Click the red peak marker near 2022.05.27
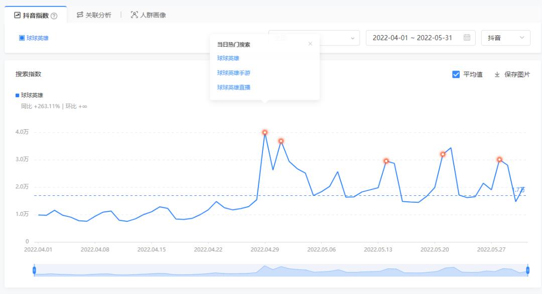Image resolution: width=542 pixels, height=294 pixels. tap(499, 159)
